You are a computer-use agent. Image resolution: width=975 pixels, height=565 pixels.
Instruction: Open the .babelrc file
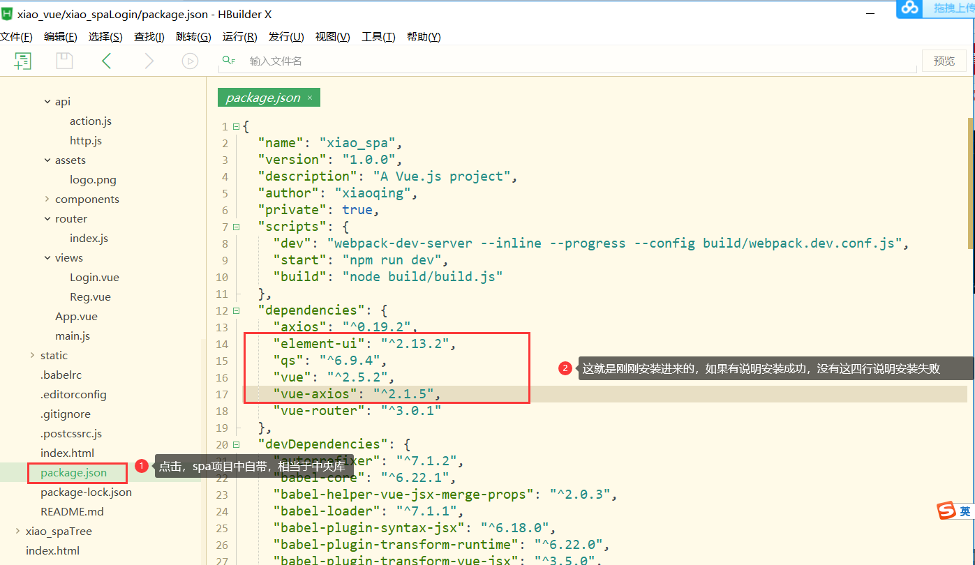pyautogui.click(x=61, y=375)
